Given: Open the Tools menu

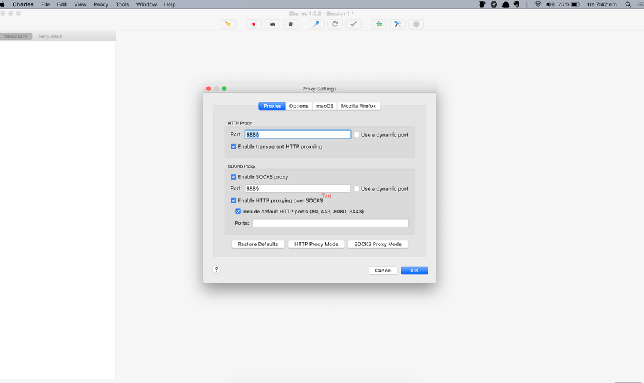Looking at the screenshot, I should pos(122,4).
